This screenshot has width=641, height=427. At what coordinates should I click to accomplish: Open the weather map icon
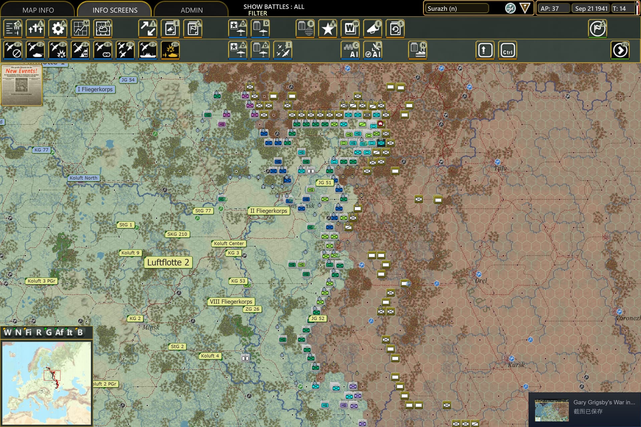point(103,28)
